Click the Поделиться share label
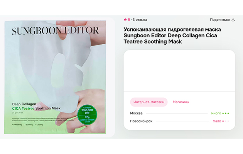Screen dimensions: 243x154 pyautogui.click(x=220, y=20)
